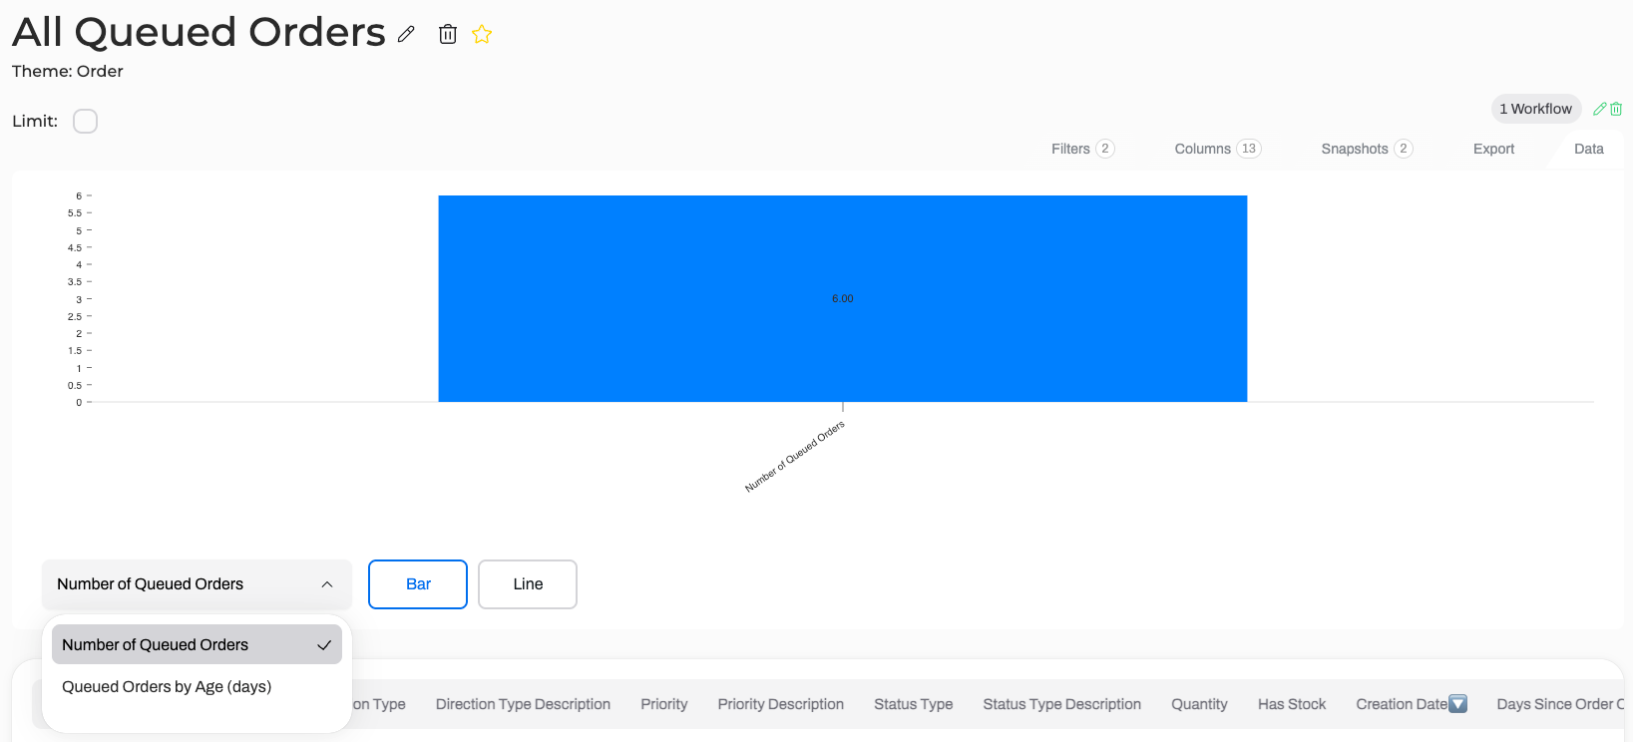Click the Theme: Order text
The image size is (1633, 742).
(68, 71)
